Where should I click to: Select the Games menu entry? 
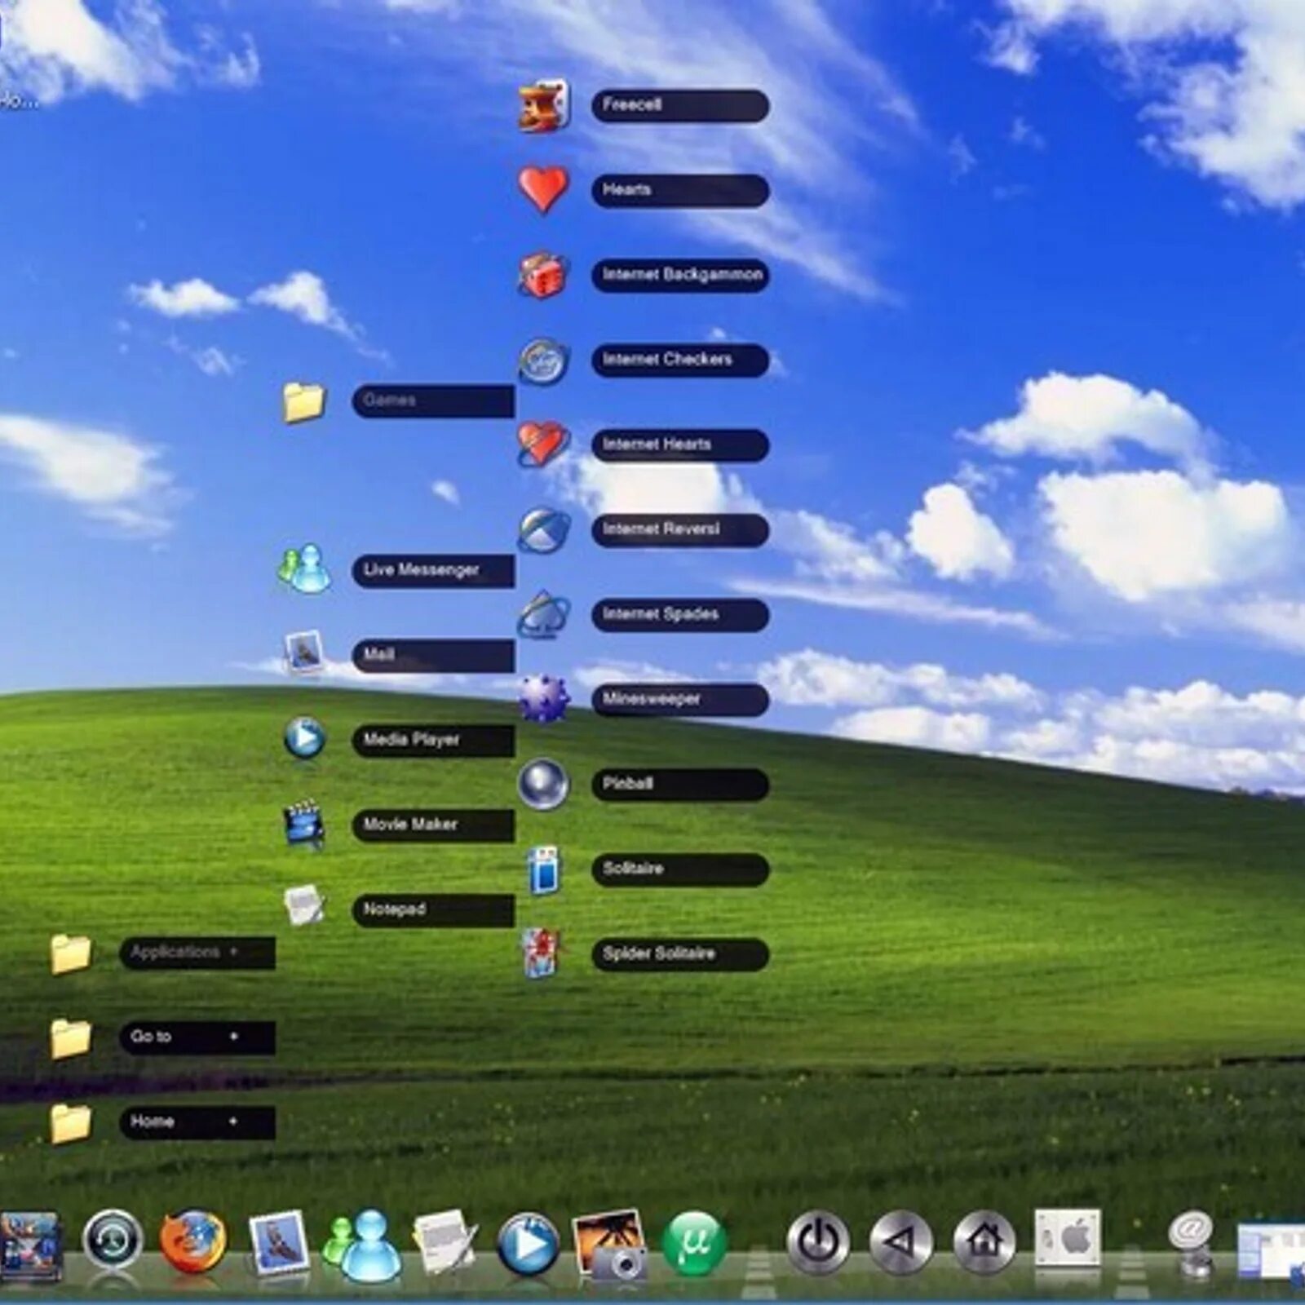tap(433, 400)
